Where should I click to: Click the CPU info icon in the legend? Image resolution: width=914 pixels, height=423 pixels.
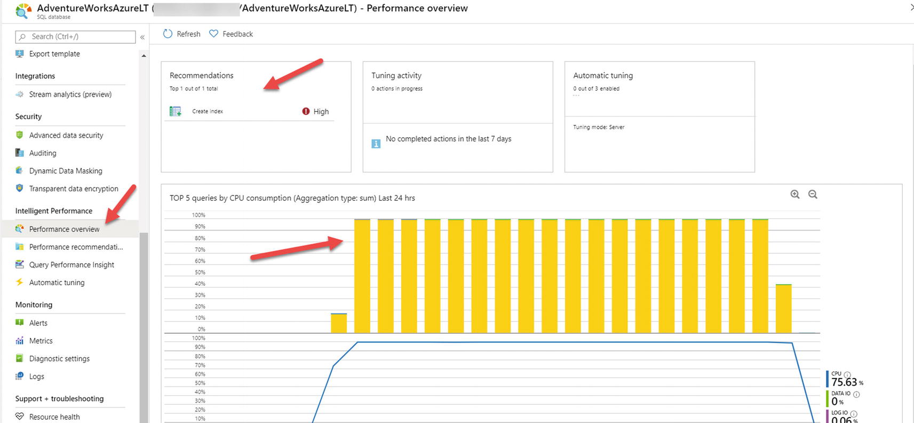[847, 374]
